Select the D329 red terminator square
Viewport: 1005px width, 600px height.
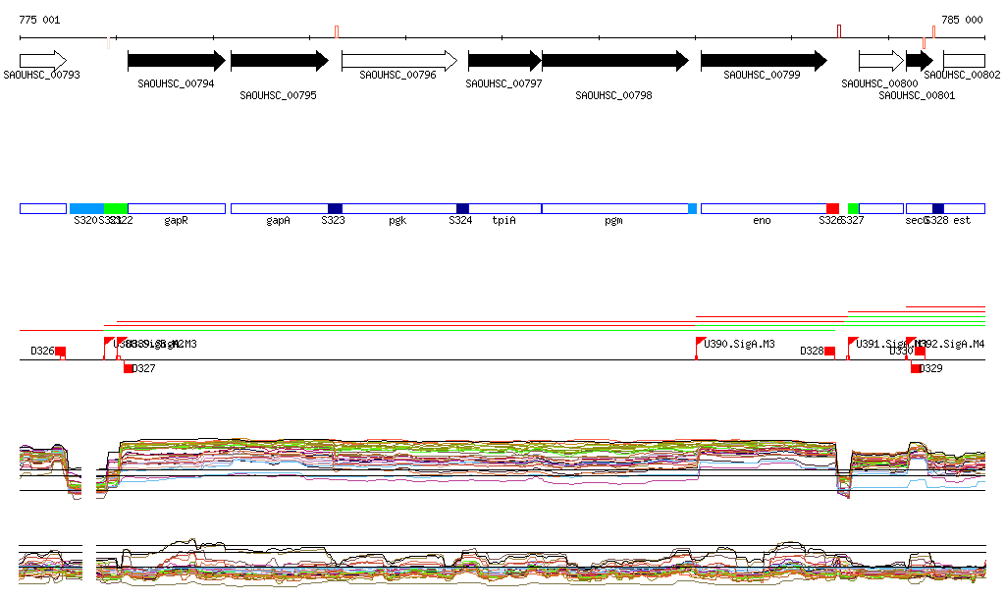pos(916,368)
